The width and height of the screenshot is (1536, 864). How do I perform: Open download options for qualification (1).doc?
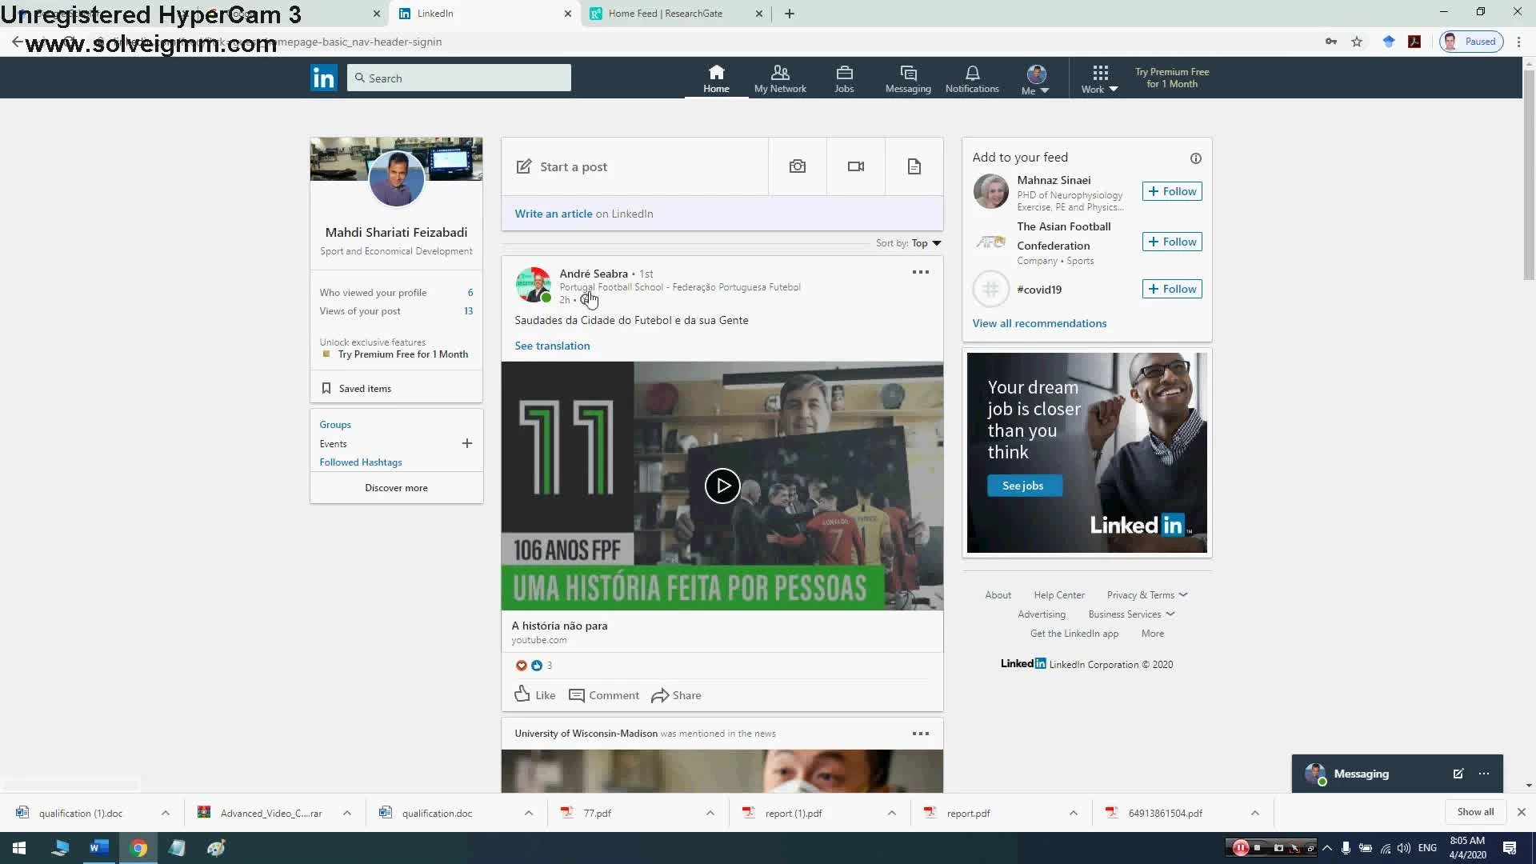(165, 813)
